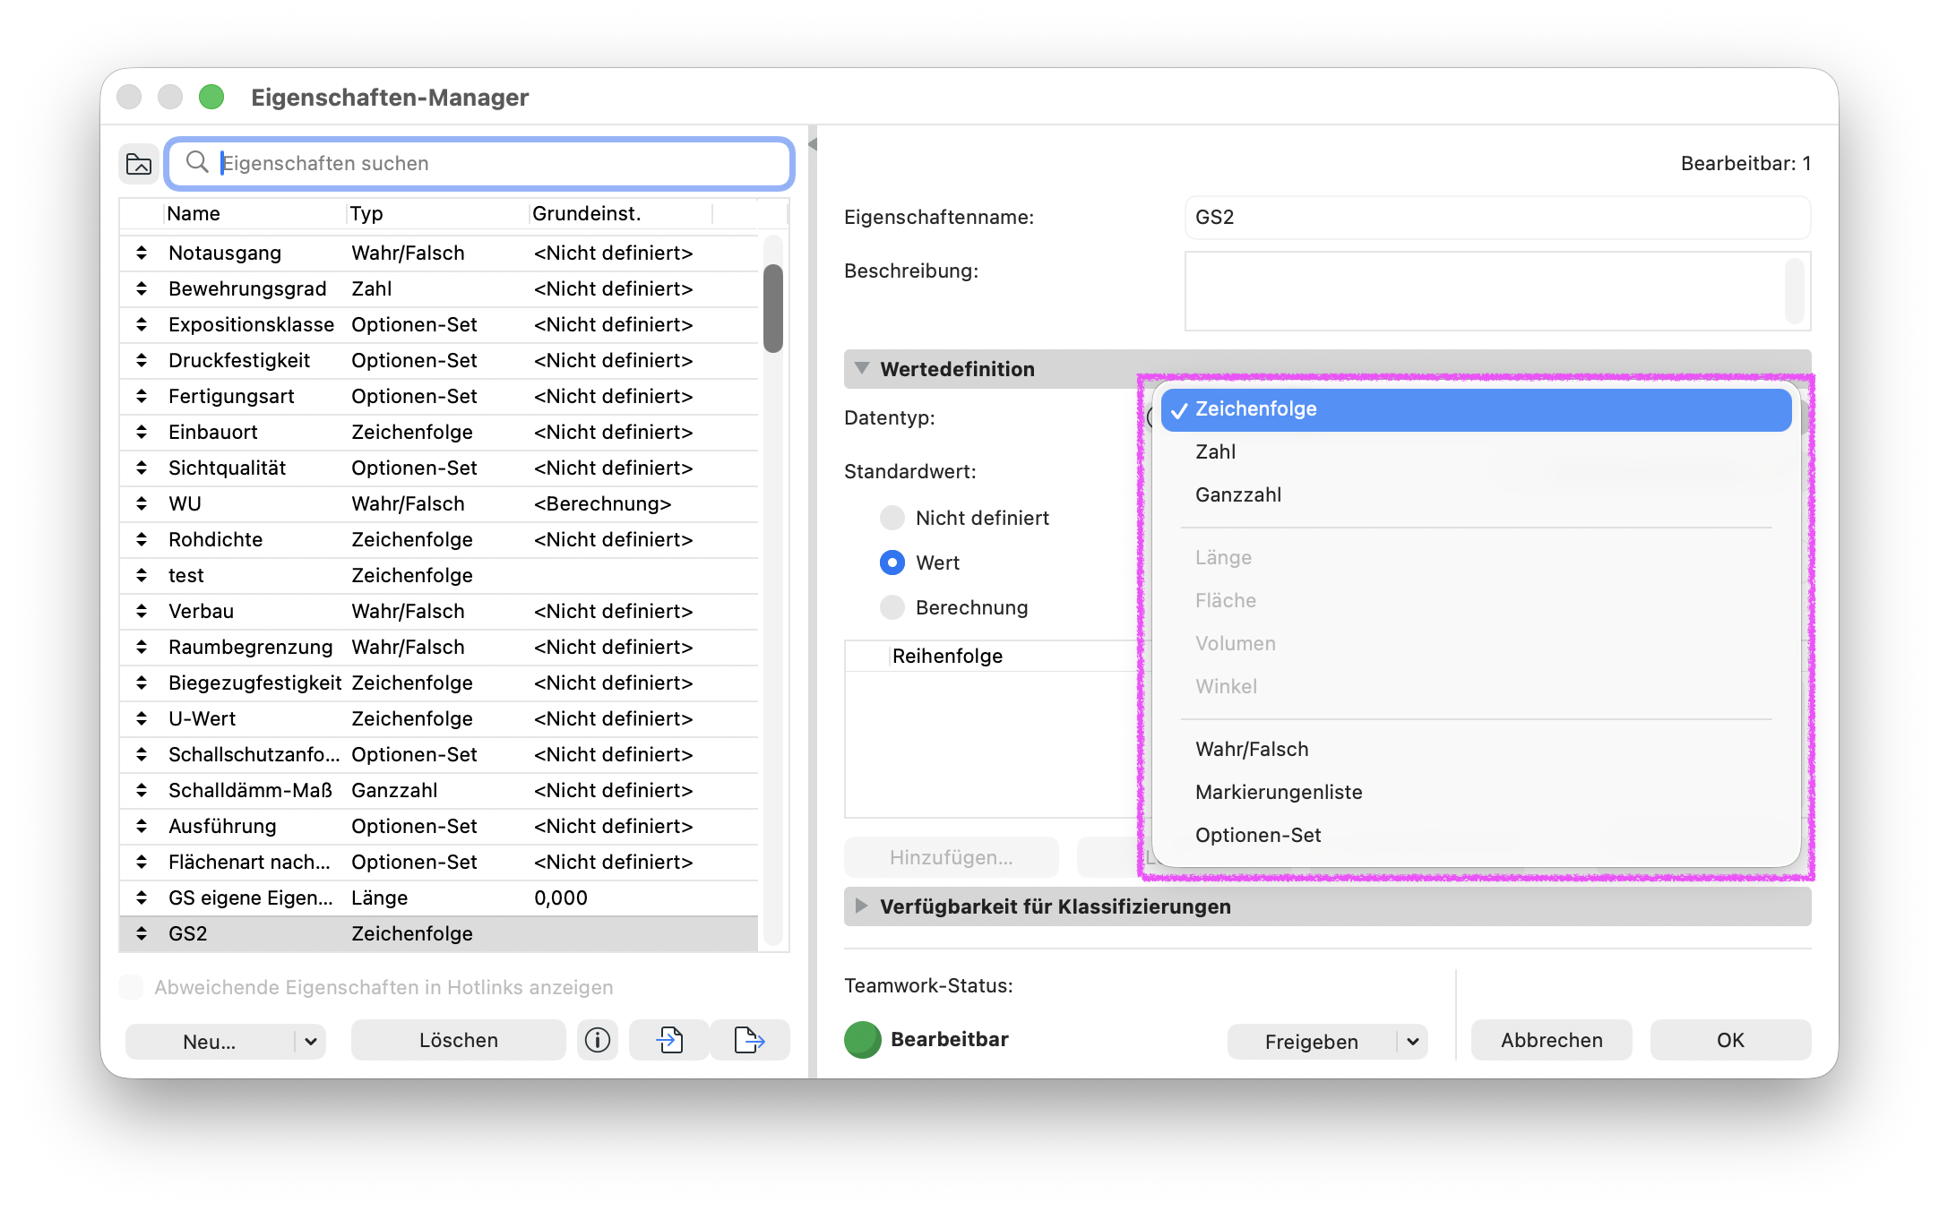Choose Markierungenliste in the data type menu
The height and width of the screenshot is (1211, 1939).
1476,793
